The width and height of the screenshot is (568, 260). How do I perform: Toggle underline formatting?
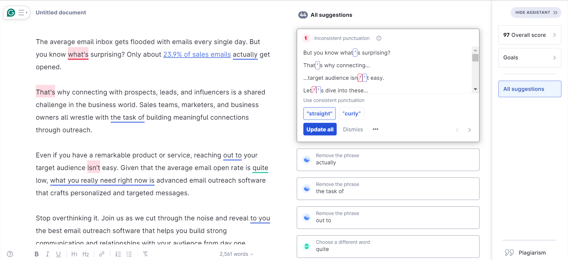tap(59, 254)
